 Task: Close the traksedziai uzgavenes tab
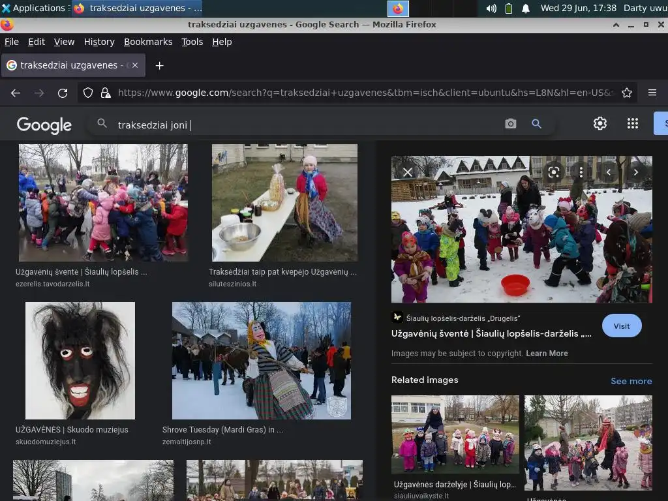(x=135, y=65)
